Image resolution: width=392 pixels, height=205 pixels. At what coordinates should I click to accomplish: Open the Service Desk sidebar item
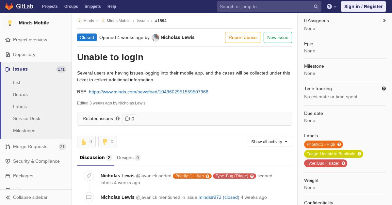pyautogui.click(x=26, y=118)
